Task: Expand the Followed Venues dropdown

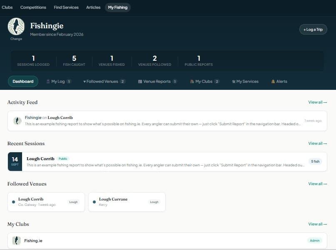Action: (103, 82)
